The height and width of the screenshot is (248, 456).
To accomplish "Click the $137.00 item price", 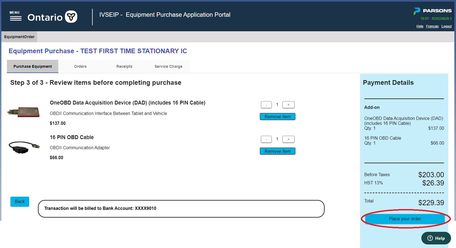I will [x=58, y=123].
